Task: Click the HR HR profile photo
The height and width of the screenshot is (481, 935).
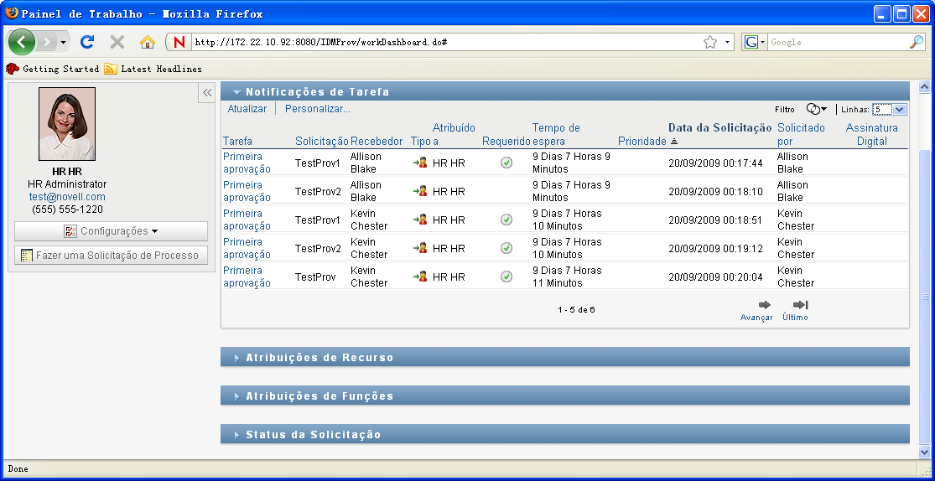Action: tap(67, 124)
